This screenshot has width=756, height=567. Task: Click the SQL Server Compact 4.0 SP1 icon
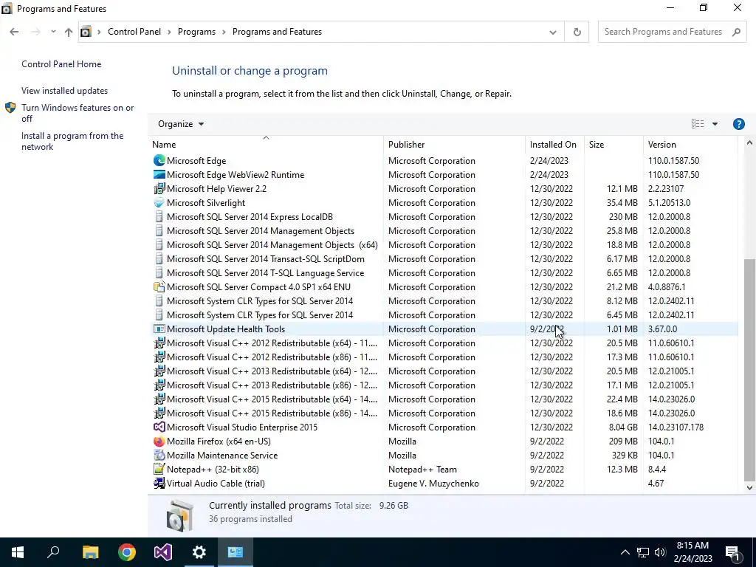tap(159, 287)
